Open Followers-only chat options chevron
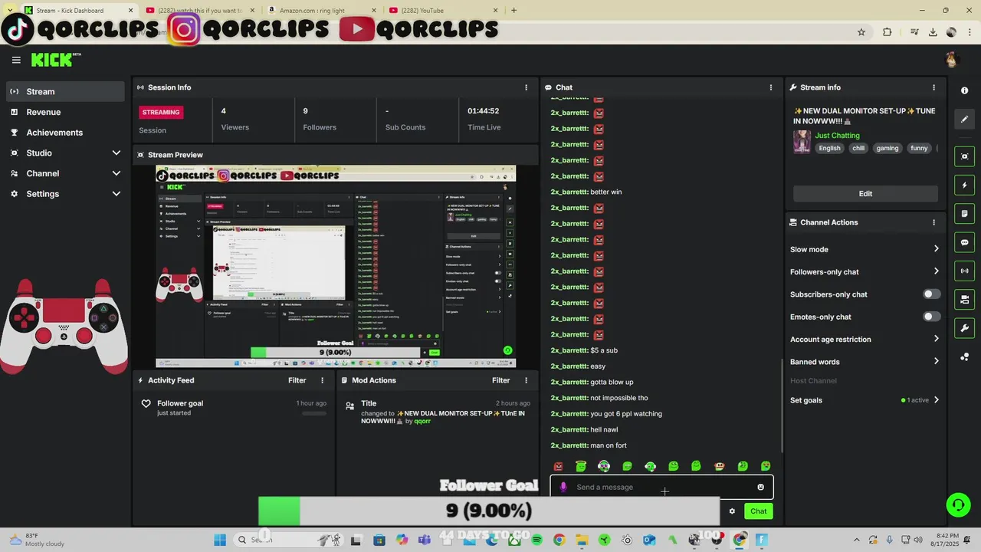Viewport: 981px width, 552px height. 936,271
